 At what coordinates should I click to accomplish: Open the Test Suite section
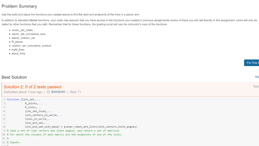pos(256,86)
